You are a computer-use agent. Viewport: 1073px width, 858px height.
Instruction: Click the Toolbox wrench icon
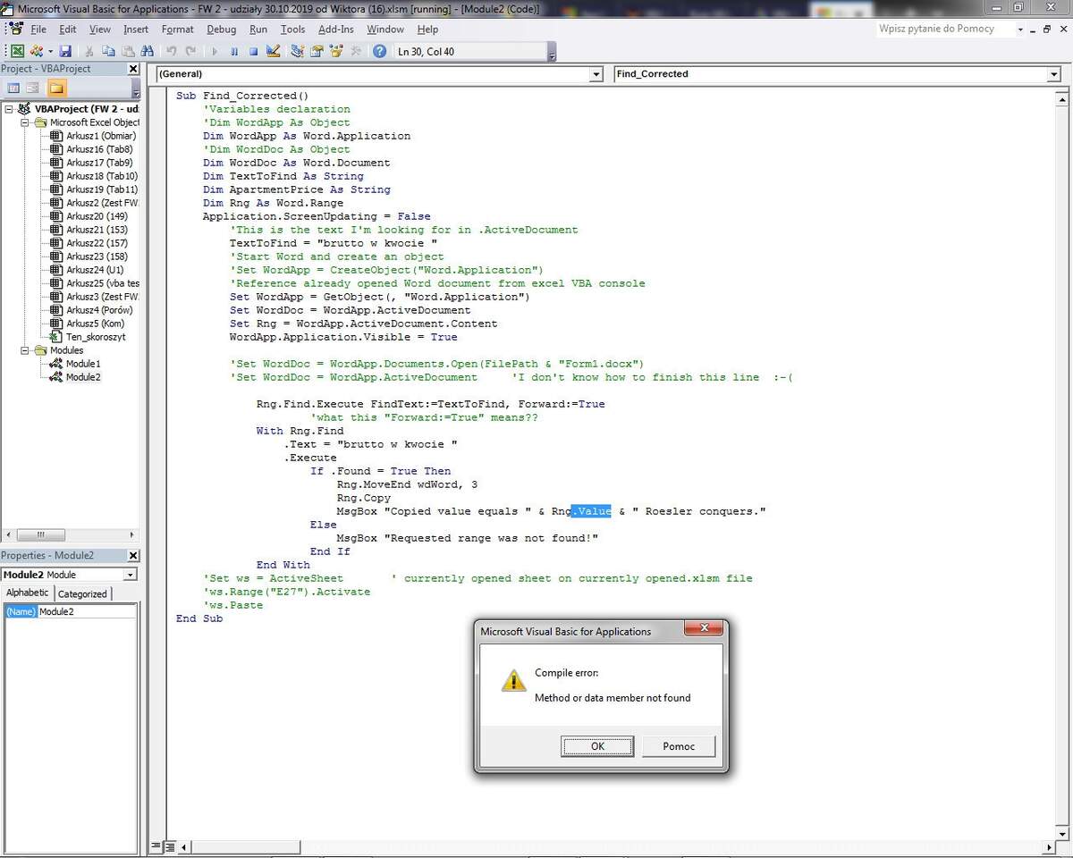356,52
